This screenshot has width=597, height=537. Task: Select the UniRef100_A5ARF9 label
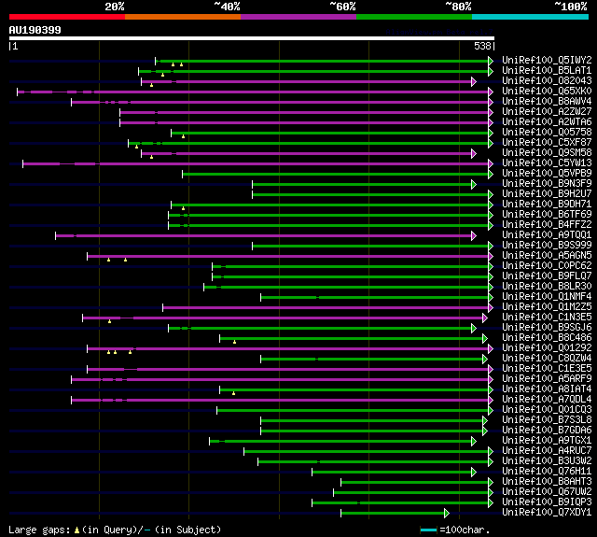pyautogui.click(x=547, y=379)
